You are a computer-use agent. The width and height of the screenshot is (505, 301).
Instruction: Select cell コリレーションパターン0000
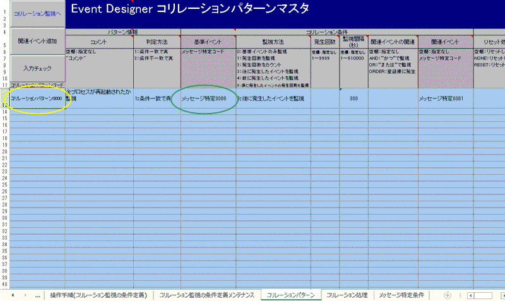click(37, 98)
